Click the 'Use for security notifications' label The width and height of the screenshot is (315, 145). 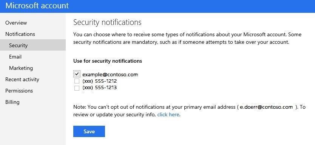coord(108,61)
